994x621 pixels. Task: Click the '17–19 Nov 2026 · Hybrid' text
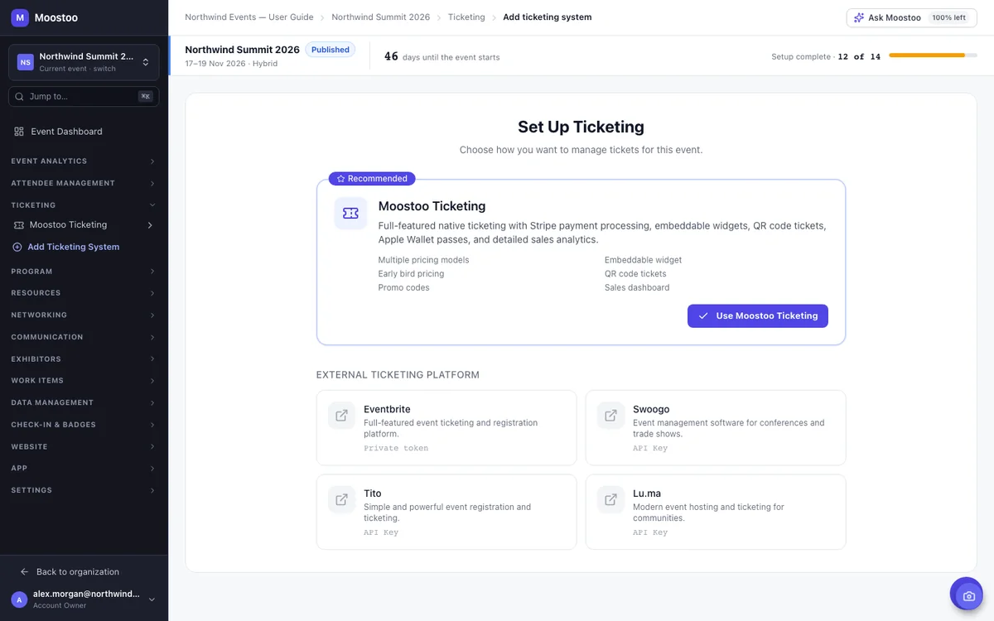pyautogui.click(x=231, y=64)
